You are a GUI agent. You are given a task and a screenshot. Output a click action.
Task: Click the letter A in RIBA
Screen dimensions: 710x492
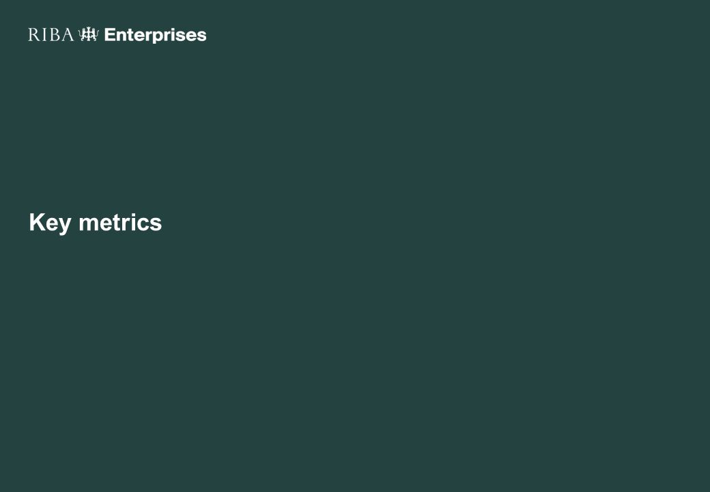click(x=68, y=34)
